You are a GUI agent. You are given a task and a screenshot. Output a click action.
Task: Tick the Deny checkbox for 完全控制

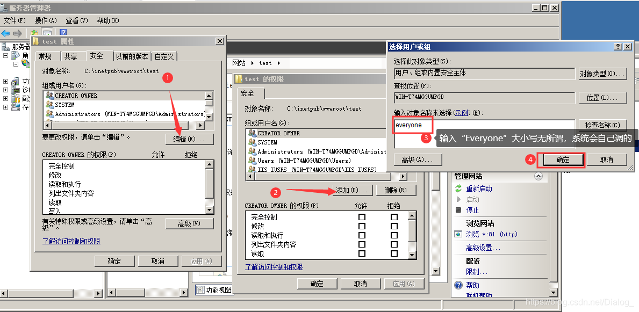pyautogui.click(x=394, y=217)
